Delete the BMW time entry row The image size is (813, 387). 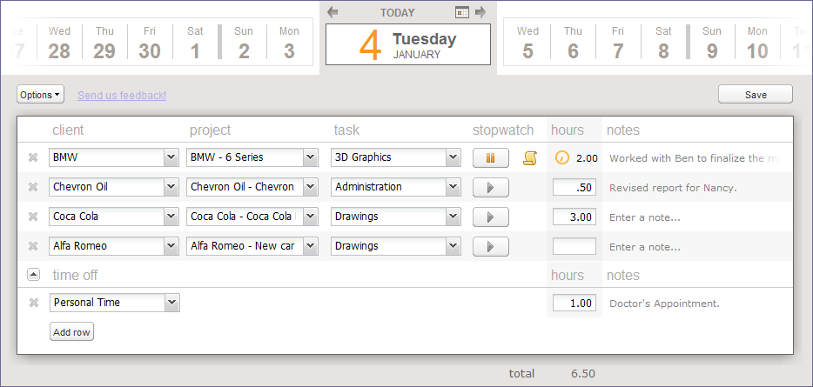coord(33,157)
